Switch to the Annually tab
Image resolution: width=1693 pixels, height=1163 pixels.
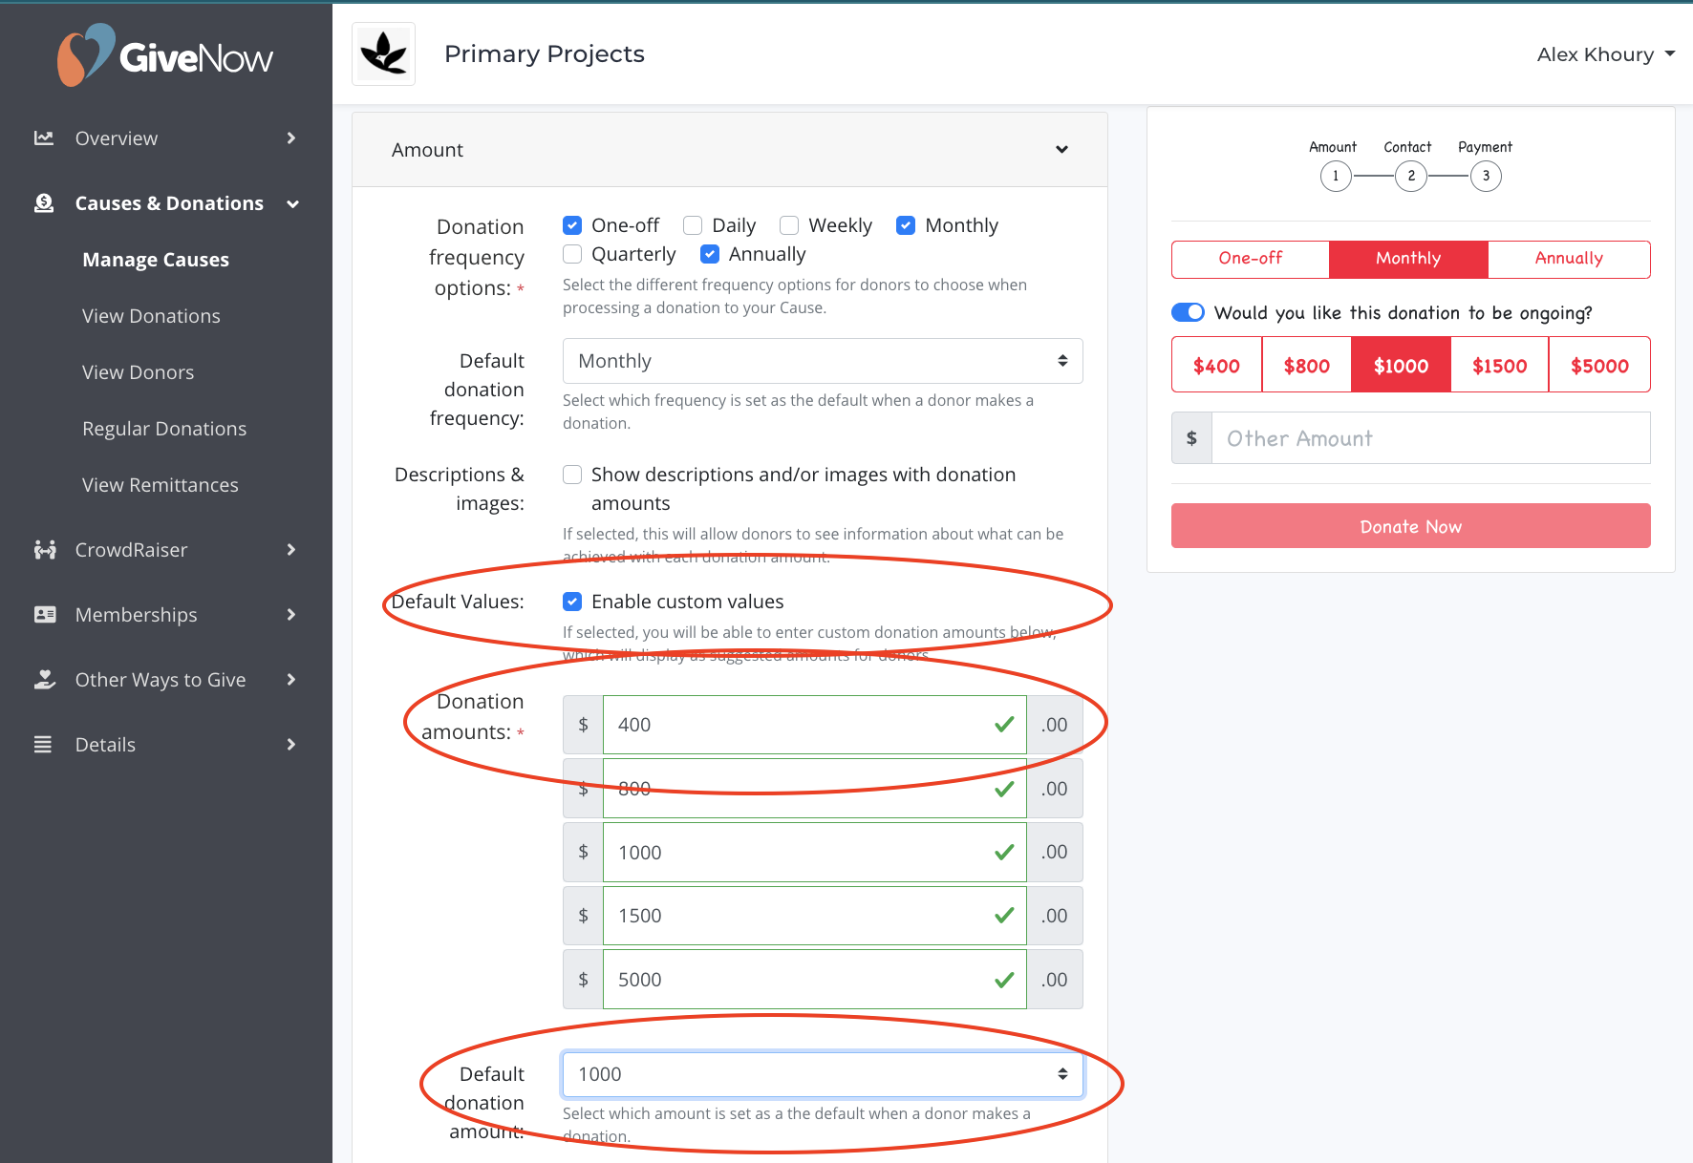(1569, 259)
